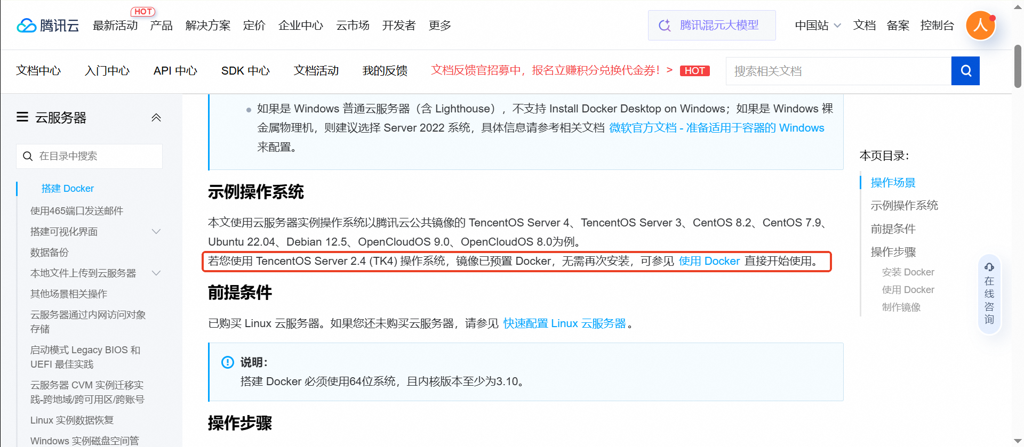1024x447 pixels.
Task: Switch to the 文档活动 tab
Action: point(316,71)
